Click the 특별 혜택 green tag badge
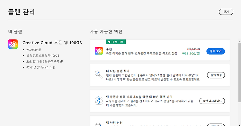The height and width of the screenshot is (126, 241). 116,42
